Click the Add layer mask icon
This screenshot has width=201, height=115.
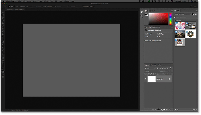(x=159, y=110)
